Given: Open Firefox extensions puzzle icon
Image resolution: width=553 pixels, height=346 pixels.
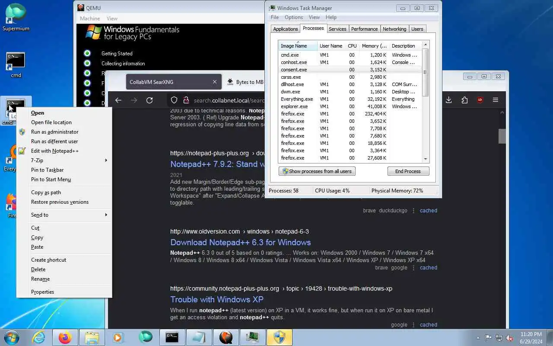Looking at the screenshot, I should 464,100.
